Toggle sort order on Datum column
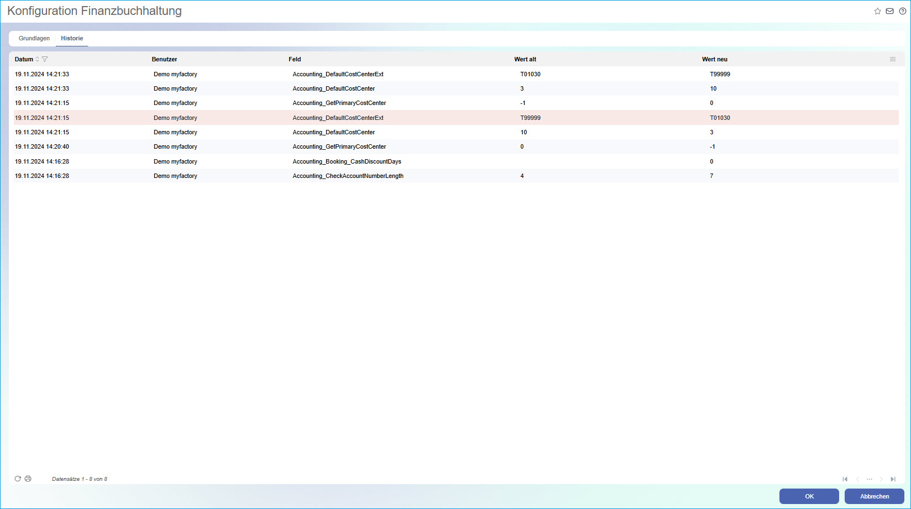911x509 pixels. 38,59
